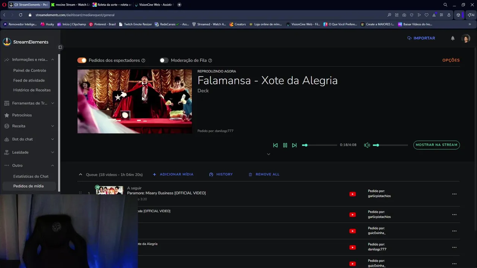Adjust the media volume slider

coord(390,145)
